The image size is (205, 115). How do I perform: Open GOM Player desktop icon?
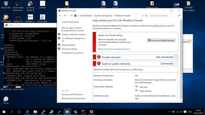(x=6, y=18)
